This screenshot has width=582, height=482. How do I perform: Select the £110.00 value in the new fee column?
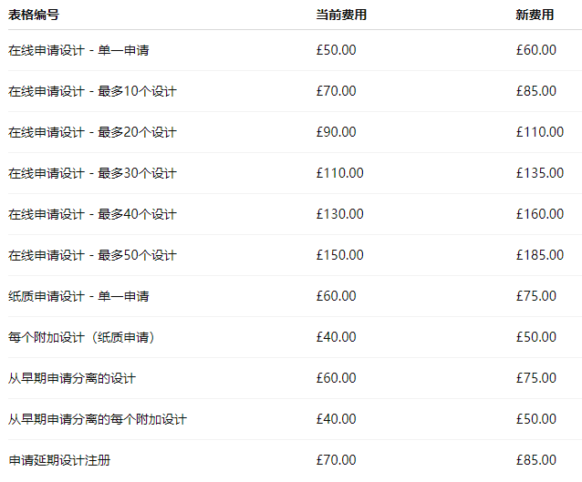(x=539, y=132)
